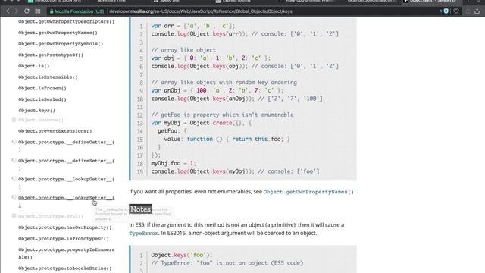
Task: Open Object.getOwnPropertySymbols() sidebar link
Action: 61,44
